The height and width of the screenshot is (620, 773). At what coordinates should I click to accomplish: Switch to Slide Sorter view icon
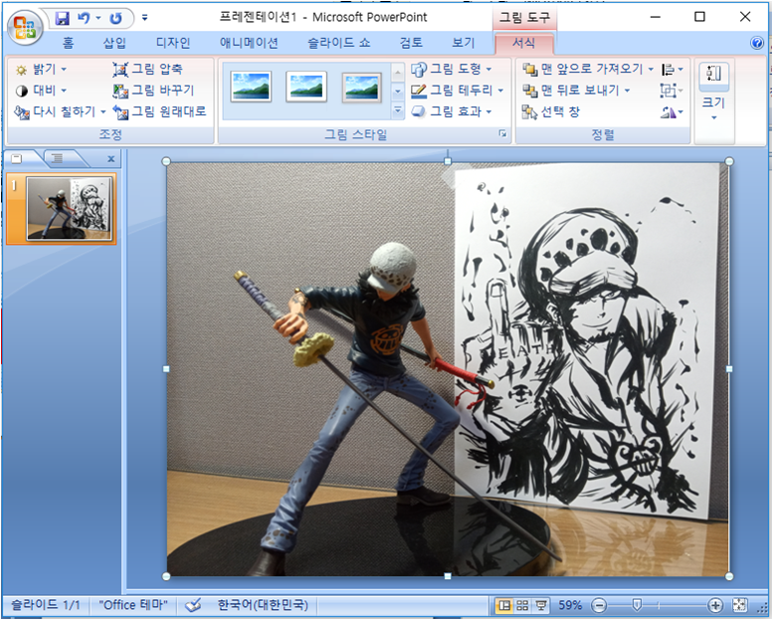pyautogui.click(x=522, y=605)
